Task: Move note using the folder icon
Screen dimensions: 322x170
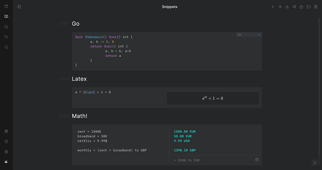Action: point(308,7)
